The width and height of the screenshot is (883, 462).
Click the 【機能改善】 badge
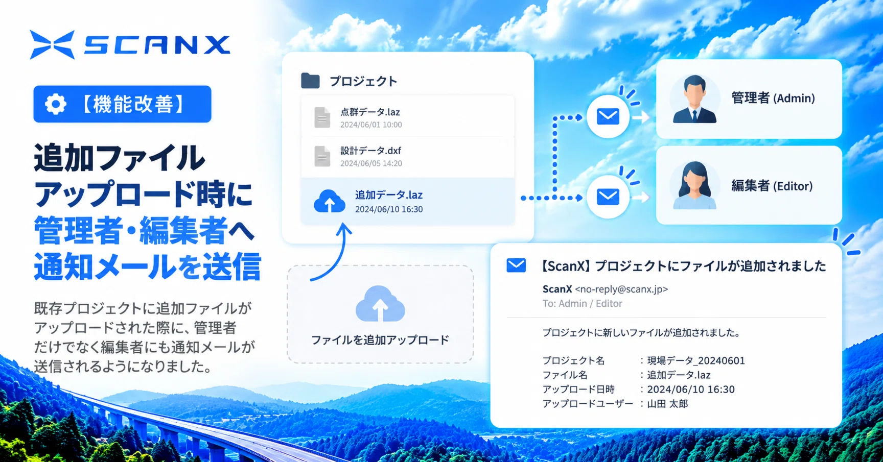(122, 104)
